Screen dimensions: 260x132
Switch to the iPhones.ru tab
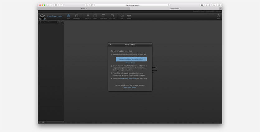(84, 9)
